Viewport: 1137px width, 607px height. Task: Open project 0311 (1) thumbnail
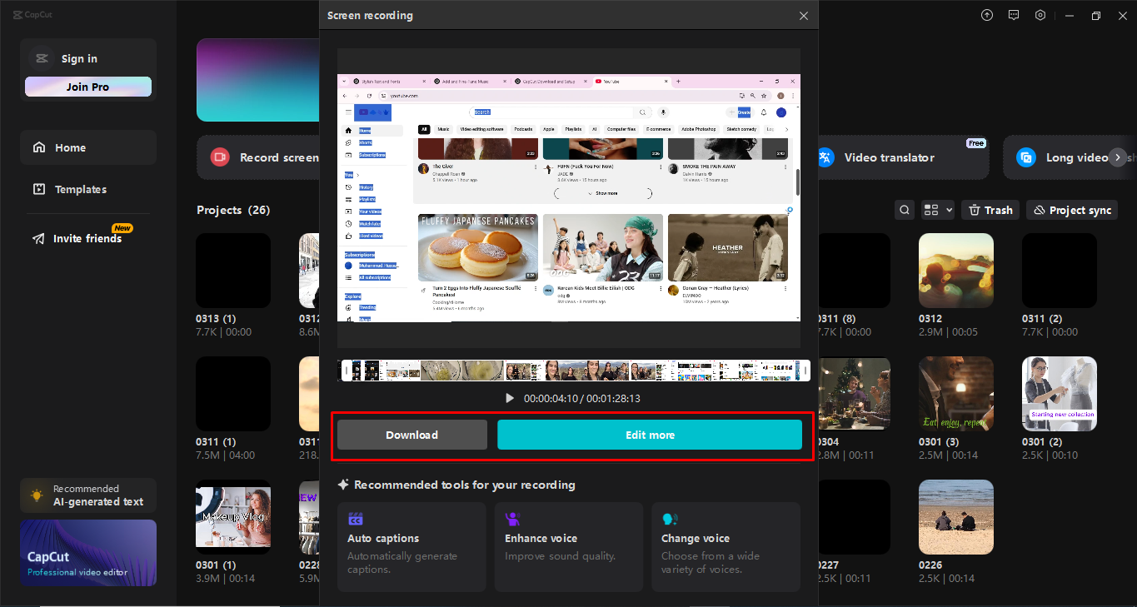click(233, 394)
